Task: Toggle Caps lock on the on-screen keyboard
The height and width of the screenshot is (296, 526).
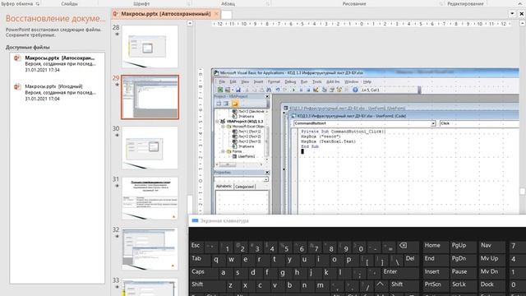Action: pyautogui.click(x=203, y=272)
